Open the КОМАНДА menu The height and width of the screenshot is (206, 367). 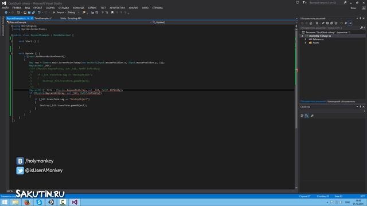coord(78,7)
